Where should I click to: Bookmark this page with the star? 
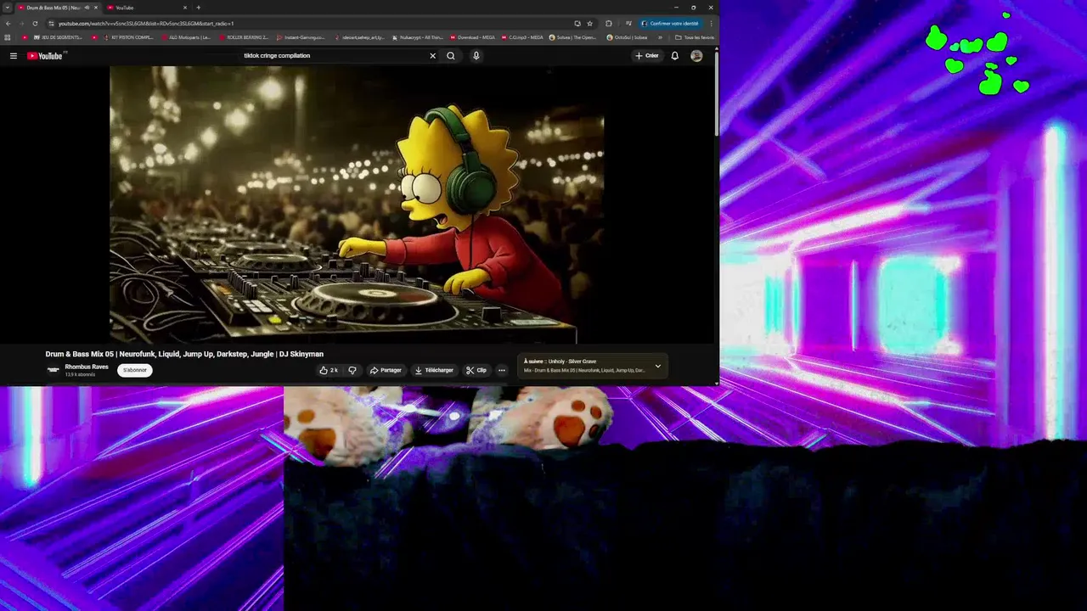pos(590,24)
